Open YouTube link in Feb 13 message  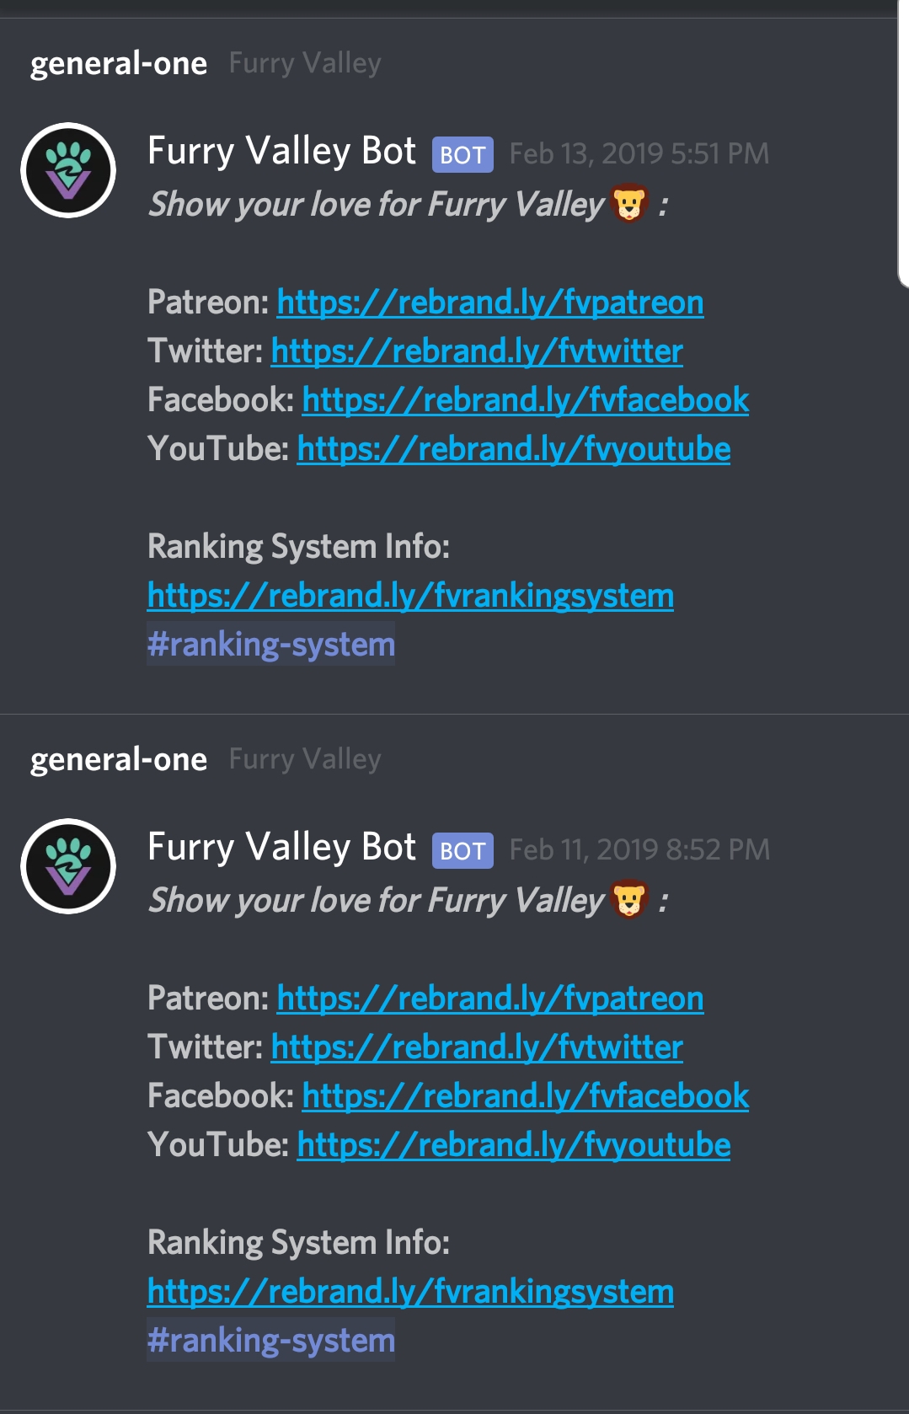[514, 449]
